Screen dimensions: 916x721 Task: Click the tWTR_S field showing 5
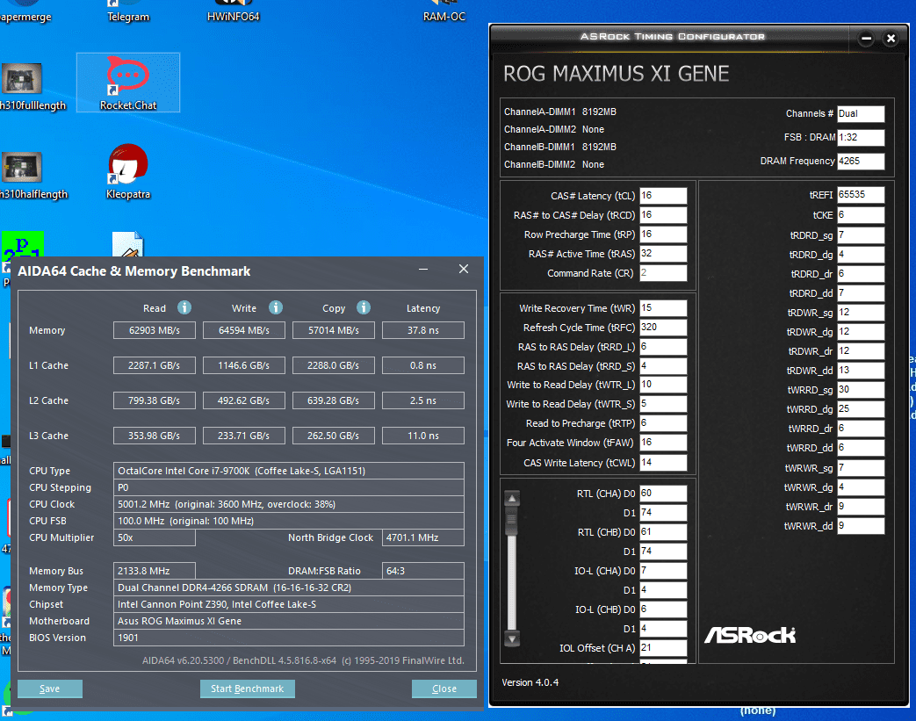coord(663,404)
